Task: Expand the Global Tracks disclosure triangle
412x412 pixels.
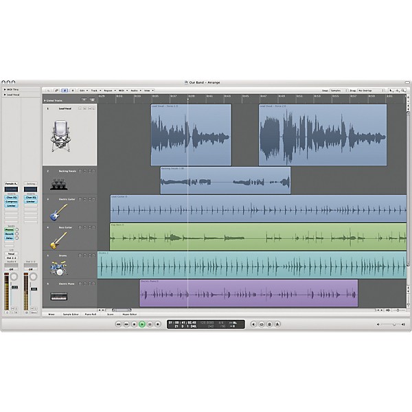Action: [x=45, y=101]
